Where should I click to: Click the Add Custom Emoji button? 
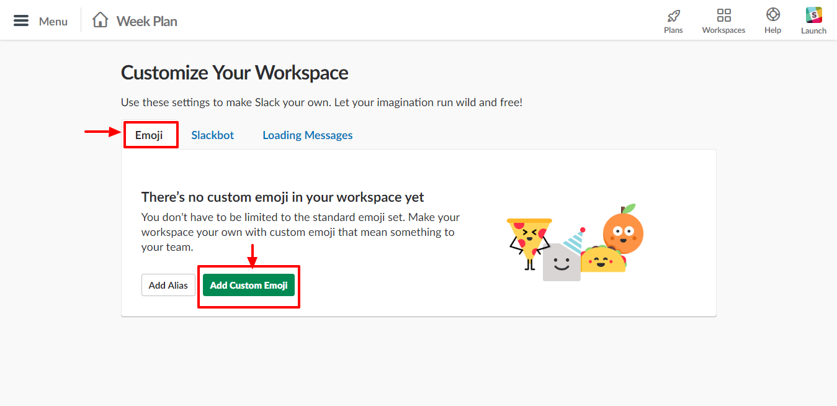click(x=248, y=285)
